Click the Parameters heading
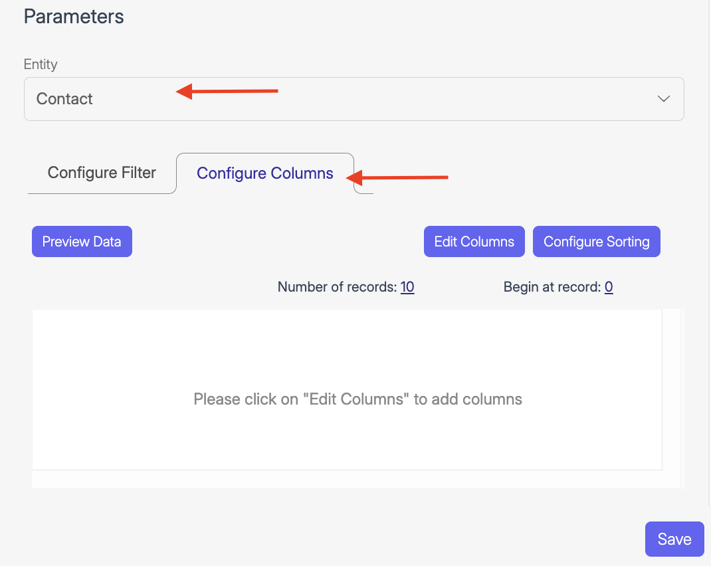711x566 pixels. coord(74,17)
